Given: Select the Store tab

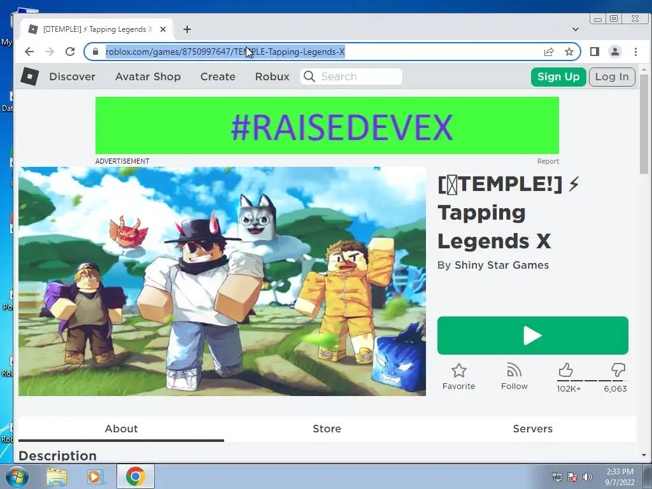Looking at the screenshot, I should point(327,429).
